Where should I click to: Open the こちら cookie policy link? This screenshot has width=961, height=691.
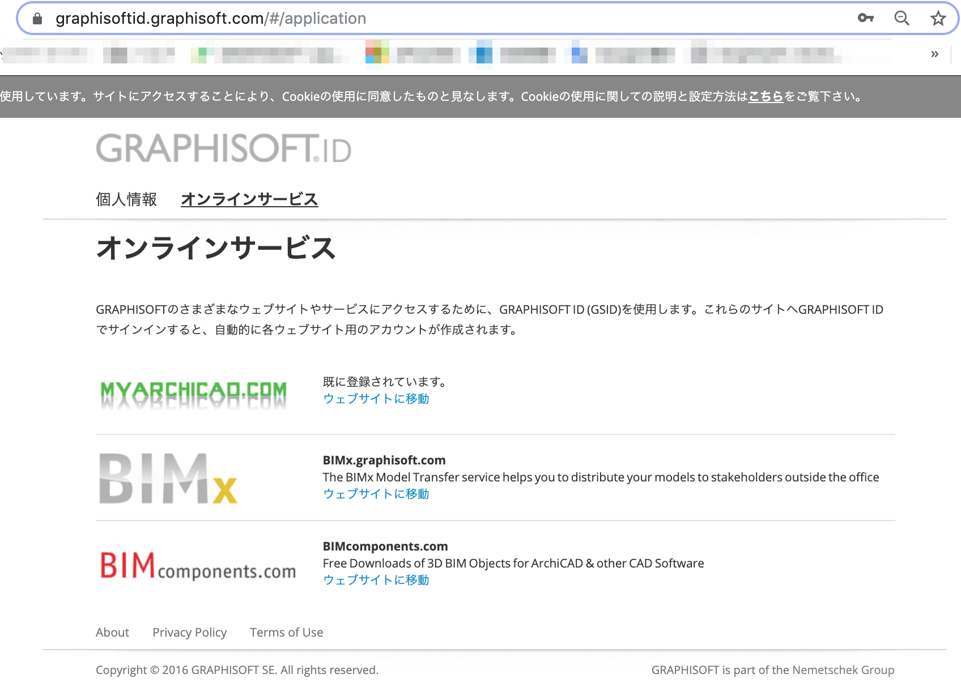[766, 96]
